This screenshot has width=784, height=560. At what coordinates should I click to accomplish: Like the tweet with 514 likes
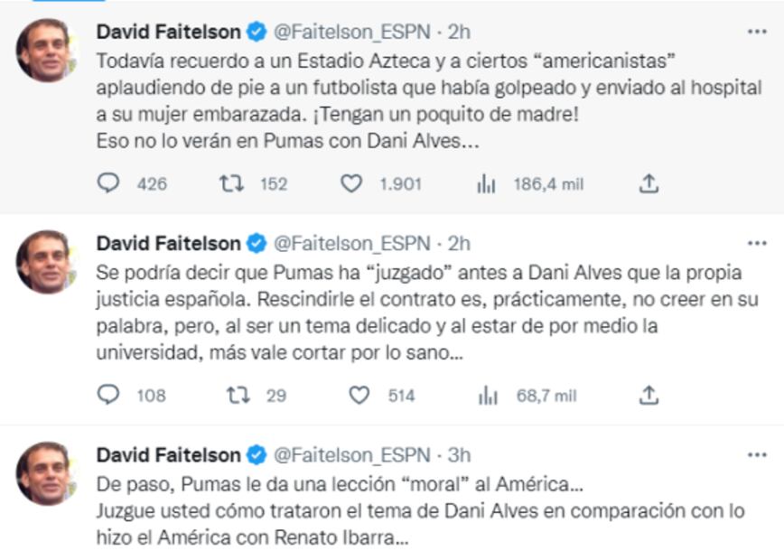pos(359,395)
